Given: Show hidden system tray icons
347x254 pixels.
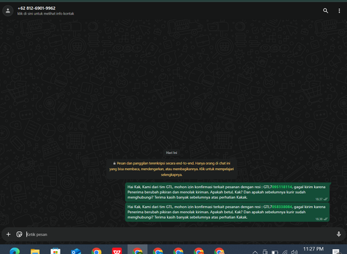Looking at the screenshot, I should pos(255,252).
